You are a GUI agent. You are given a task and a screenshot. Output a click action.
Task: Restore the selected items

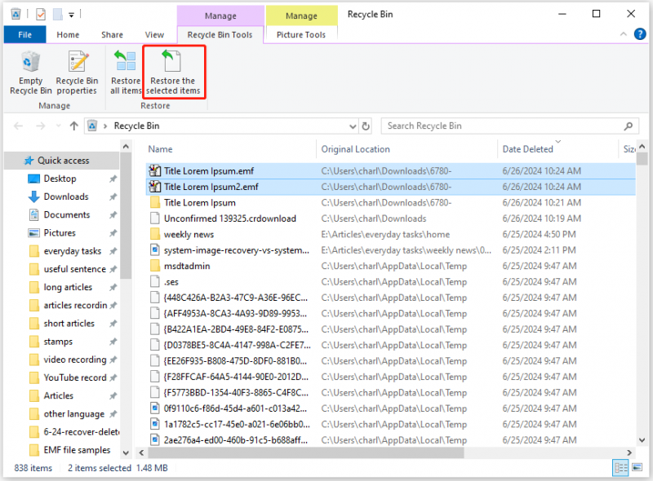(x=173, y=73)
